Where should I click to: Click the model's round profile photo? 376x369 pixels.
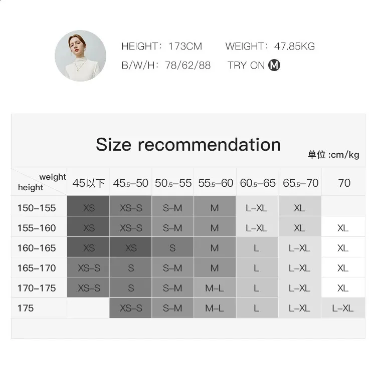[x=80, y=55]
